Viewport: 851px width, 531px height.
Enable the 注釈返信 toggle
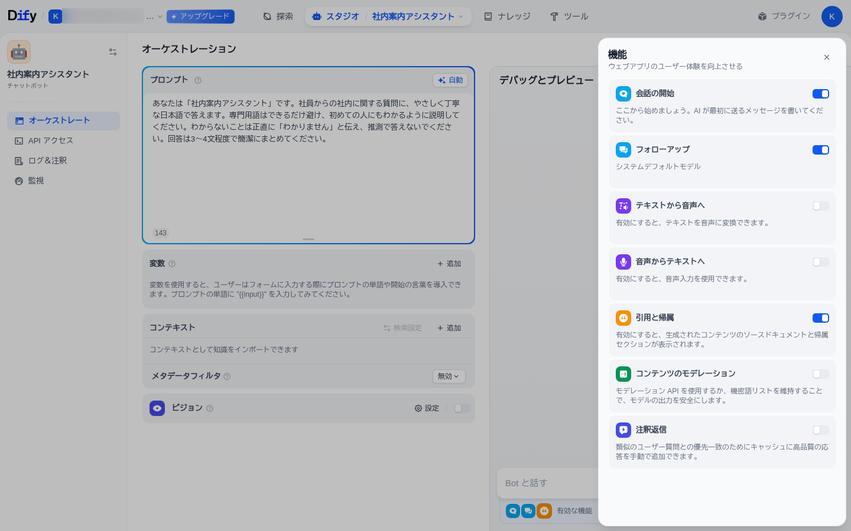821,430
